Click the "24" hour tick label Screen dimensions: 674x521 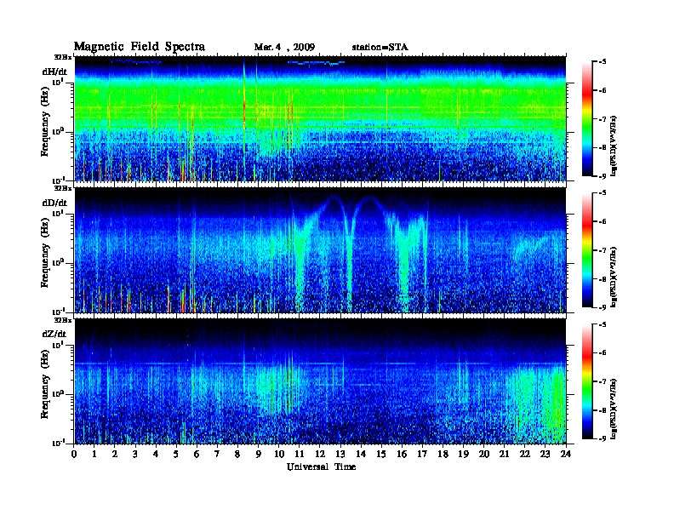tap(566, 454)
